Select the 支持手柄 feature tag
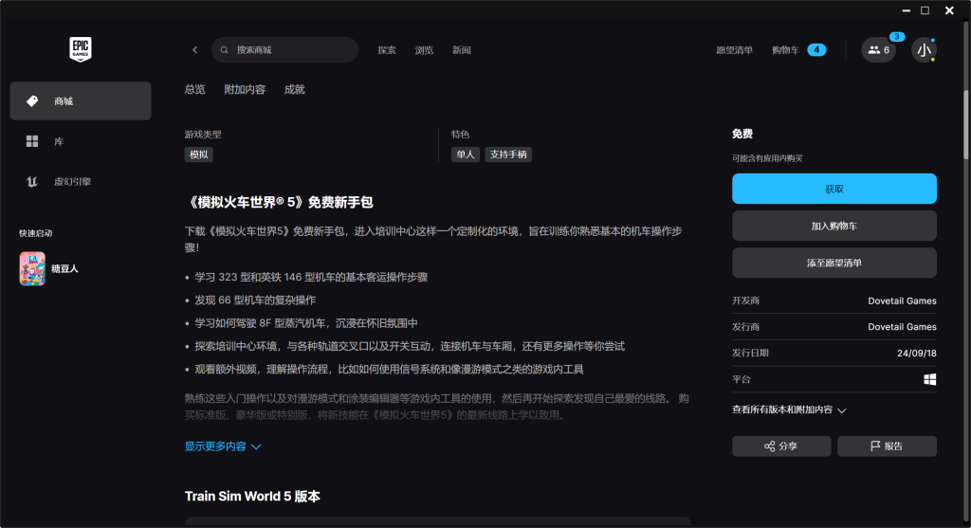971x528 pixels. [x=508, y=155]
